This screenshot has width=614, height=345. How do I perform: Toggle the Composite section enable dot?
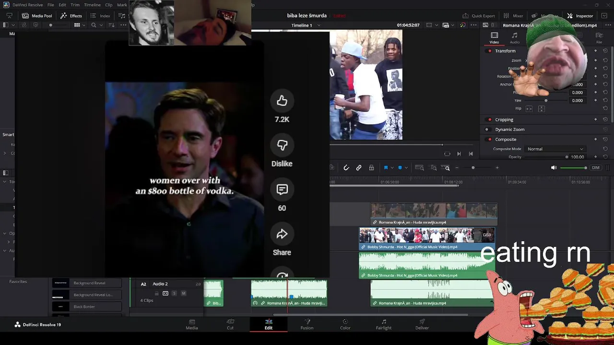(x=489, y=139)
